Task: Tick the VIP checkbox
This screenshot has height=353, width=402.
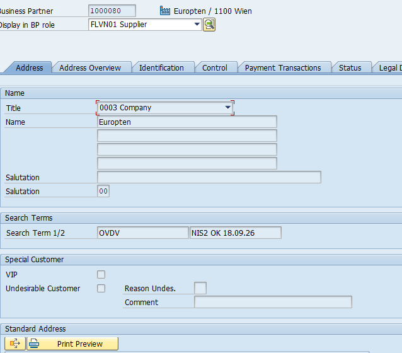Action: (101, 274)
